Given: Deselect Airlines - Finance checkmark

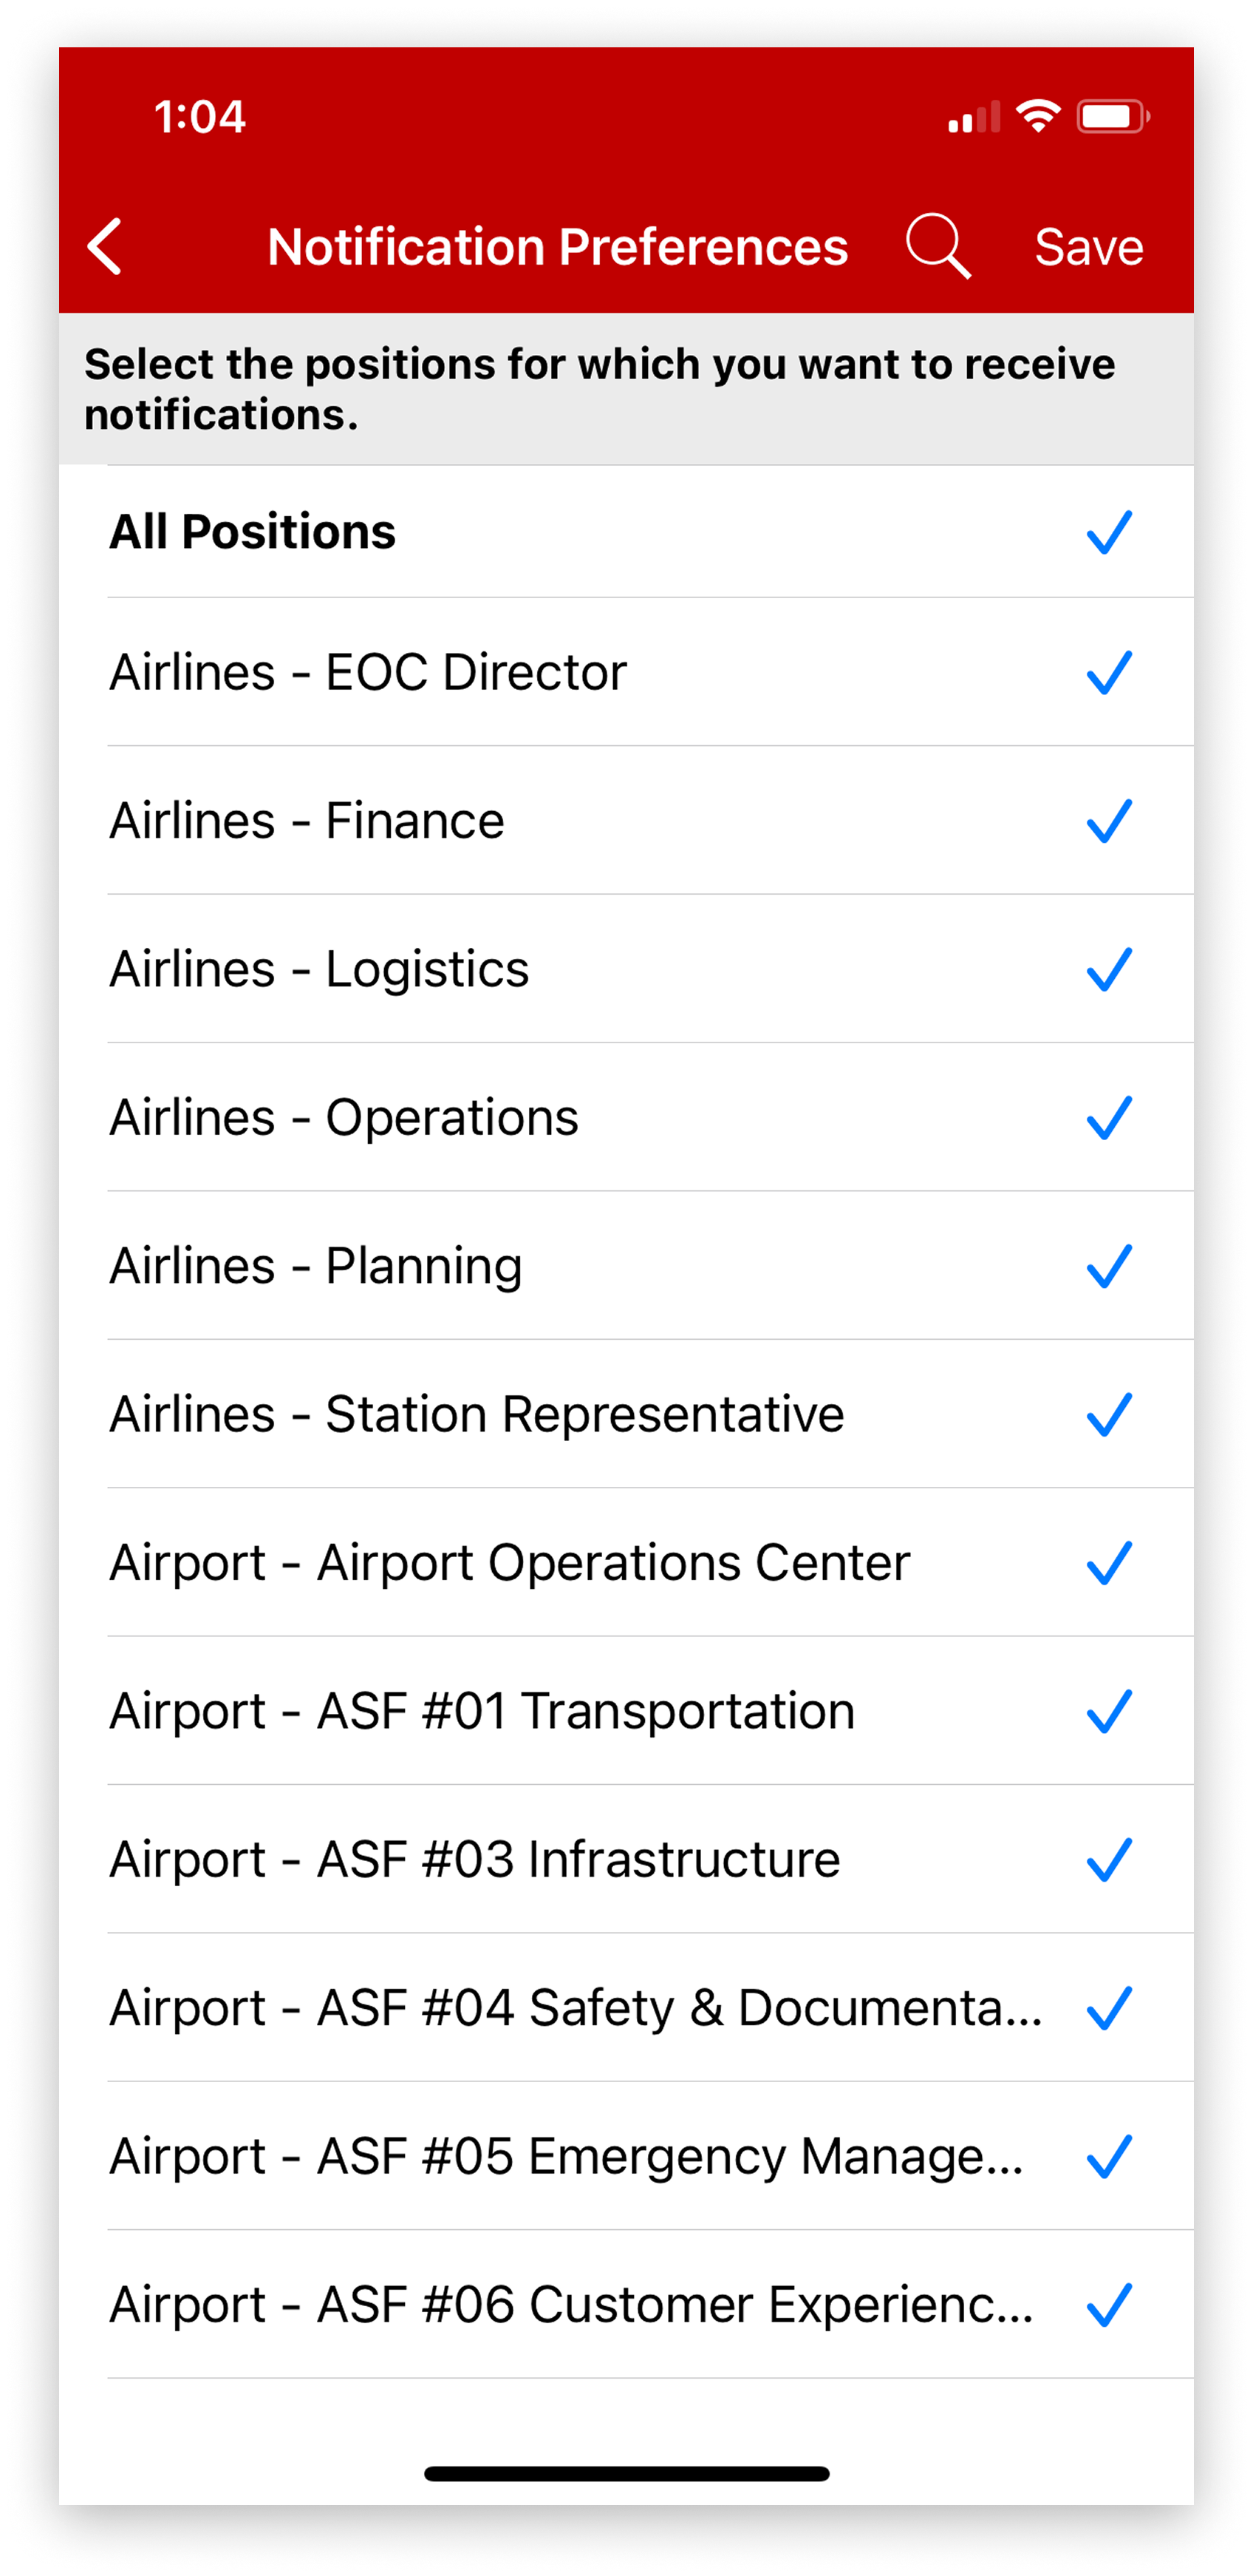Looking at the screenshot, I should point(1108,821).
